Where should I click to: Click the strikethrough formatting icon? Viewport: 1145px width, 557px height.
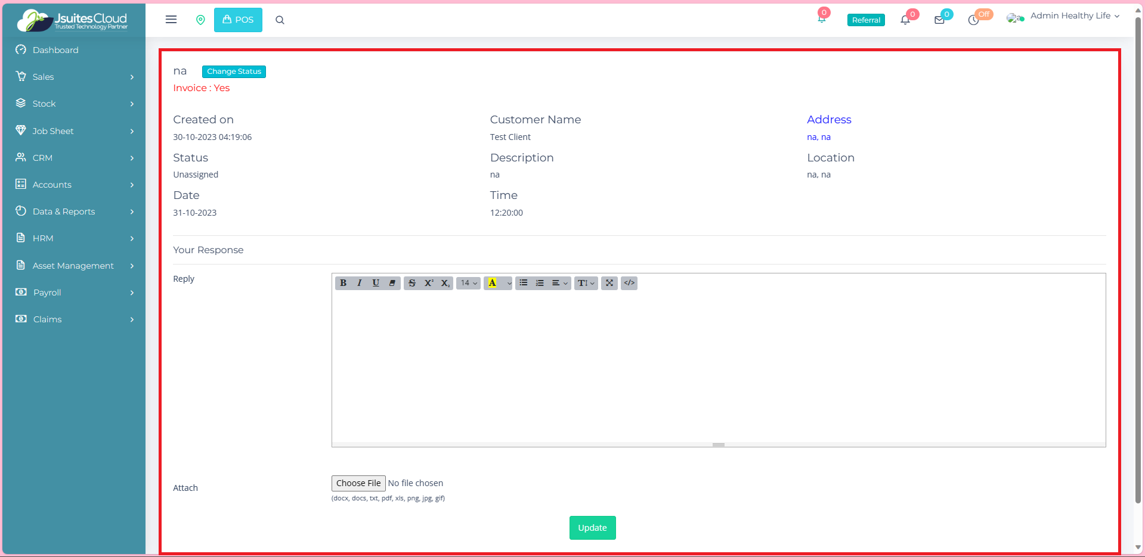(411, 283)
